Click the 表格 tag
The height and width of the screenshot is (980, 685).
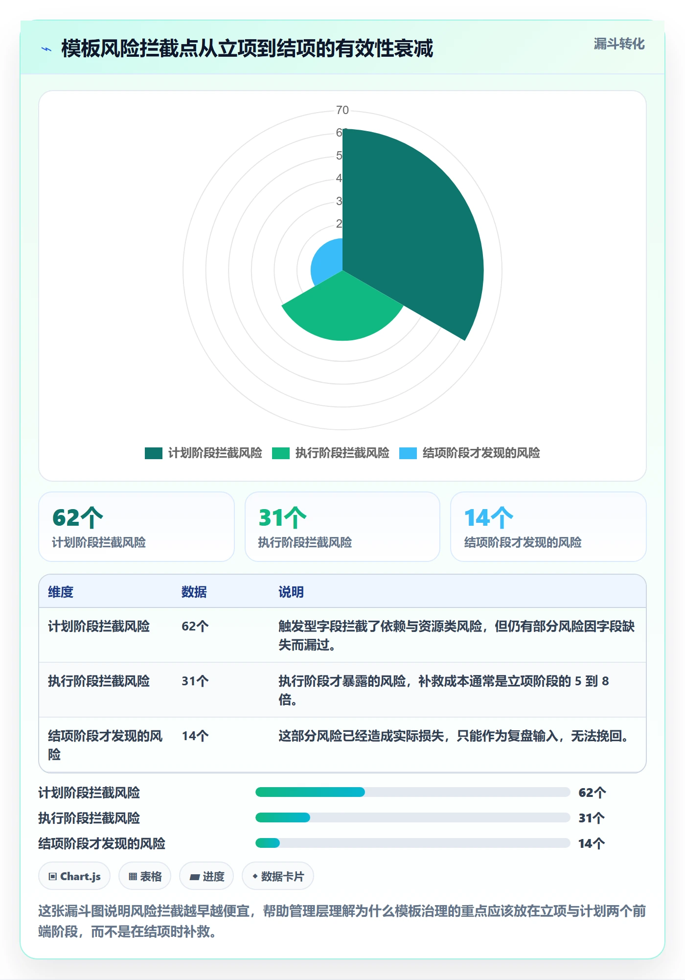pyautogui.click(x=145, y=876)
